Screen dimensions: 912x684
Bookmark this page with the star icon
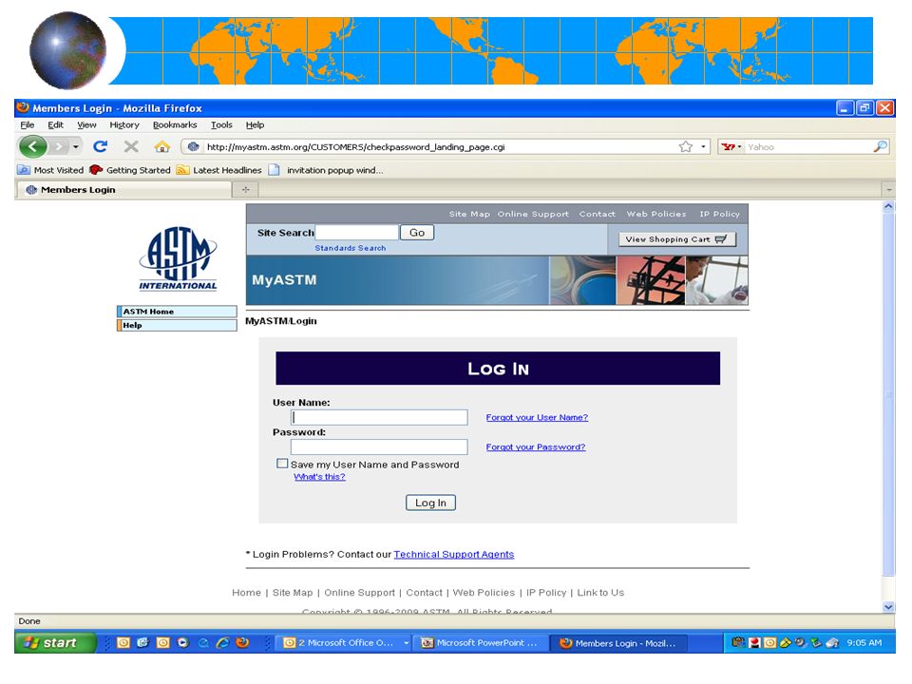(686, 146)
